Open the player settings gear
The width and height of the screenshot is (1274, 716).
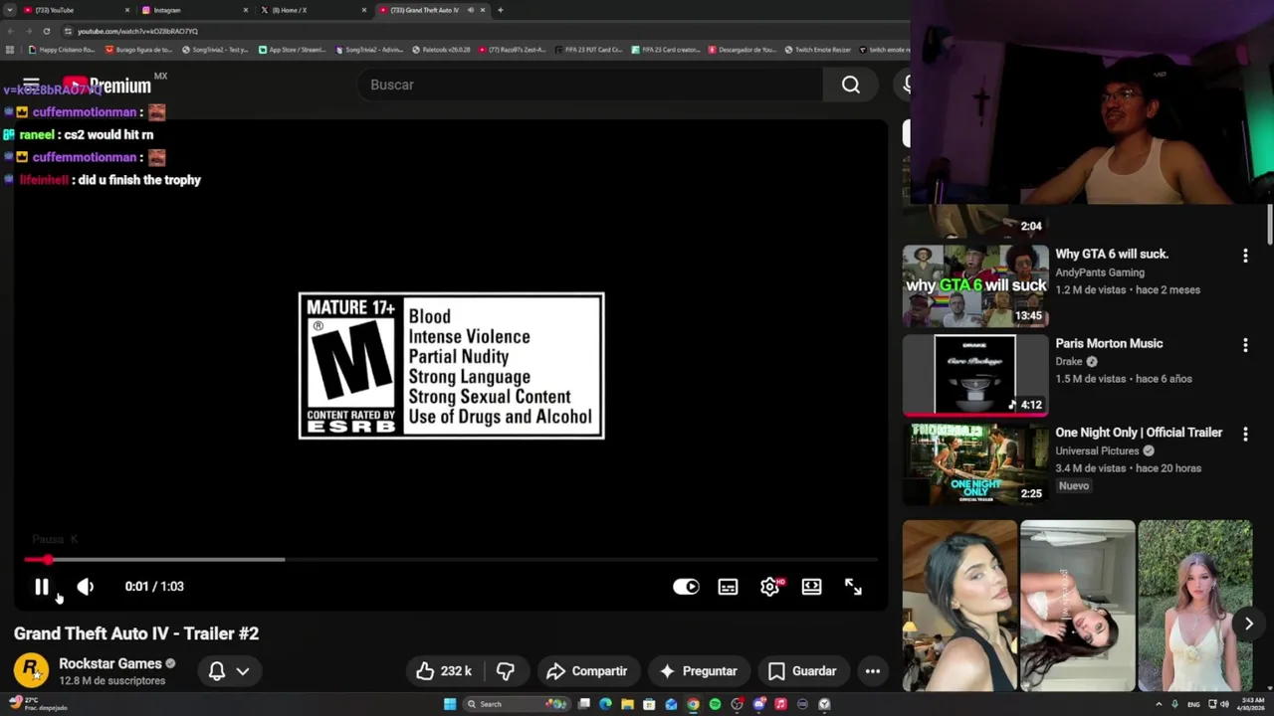click(769, 587)
